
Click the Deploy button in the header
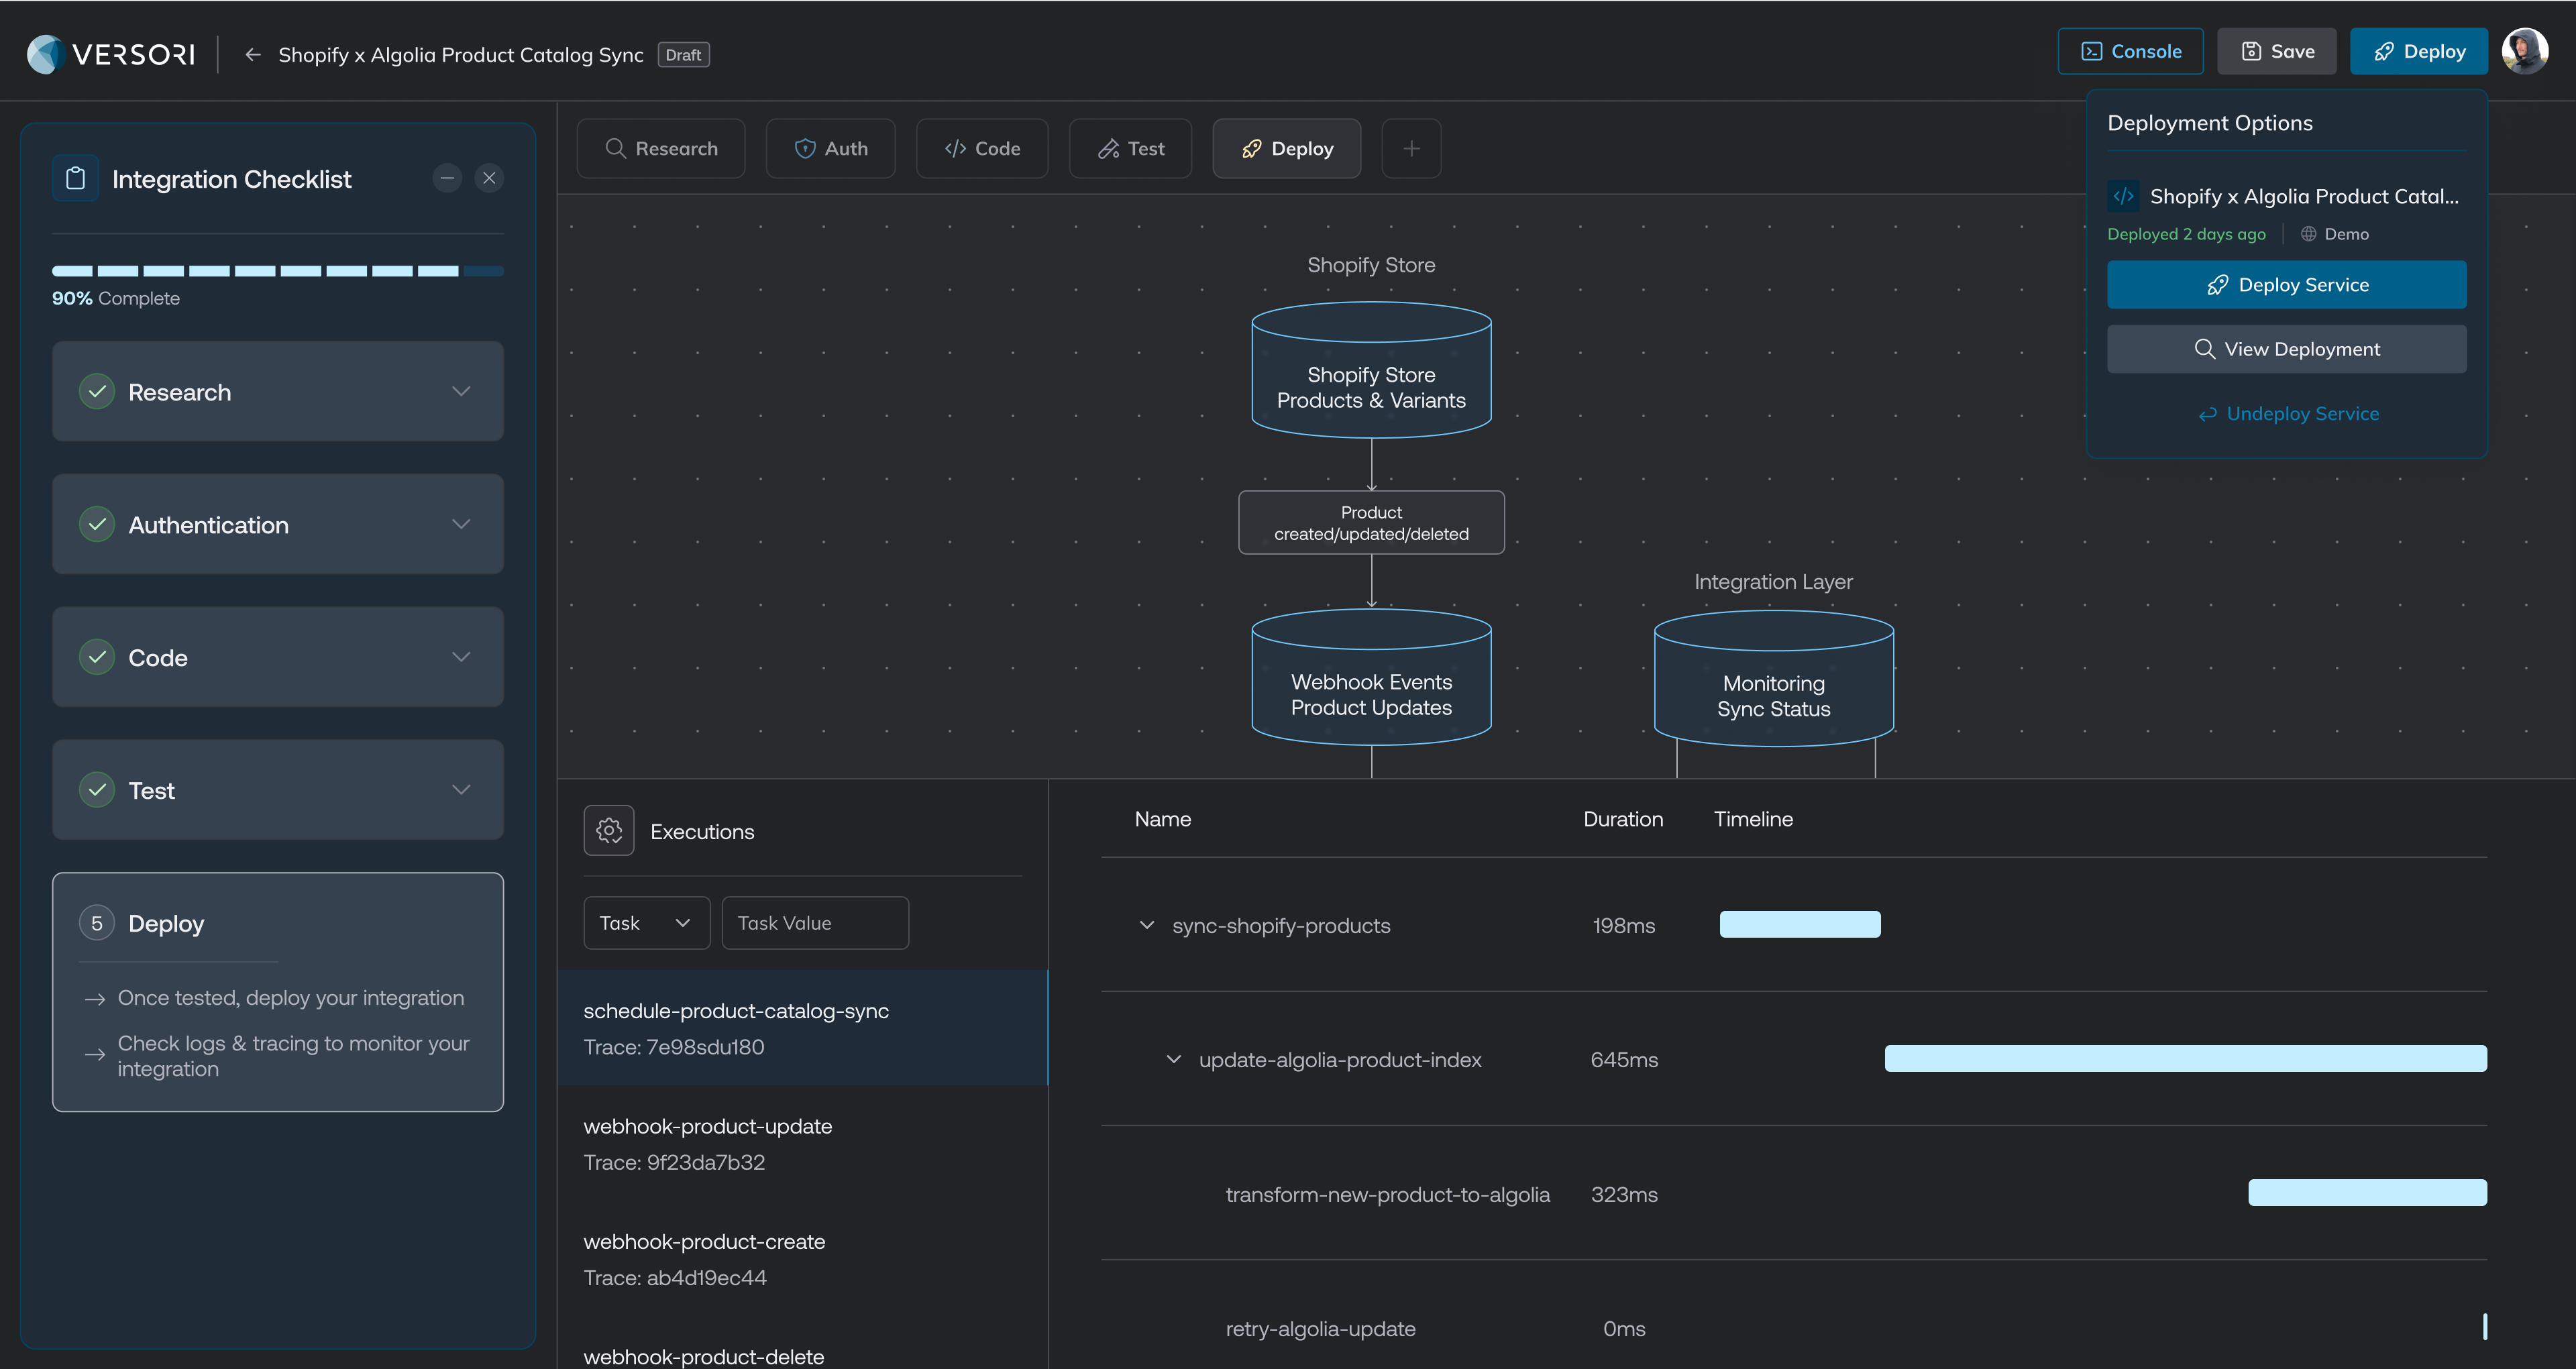2418,51
